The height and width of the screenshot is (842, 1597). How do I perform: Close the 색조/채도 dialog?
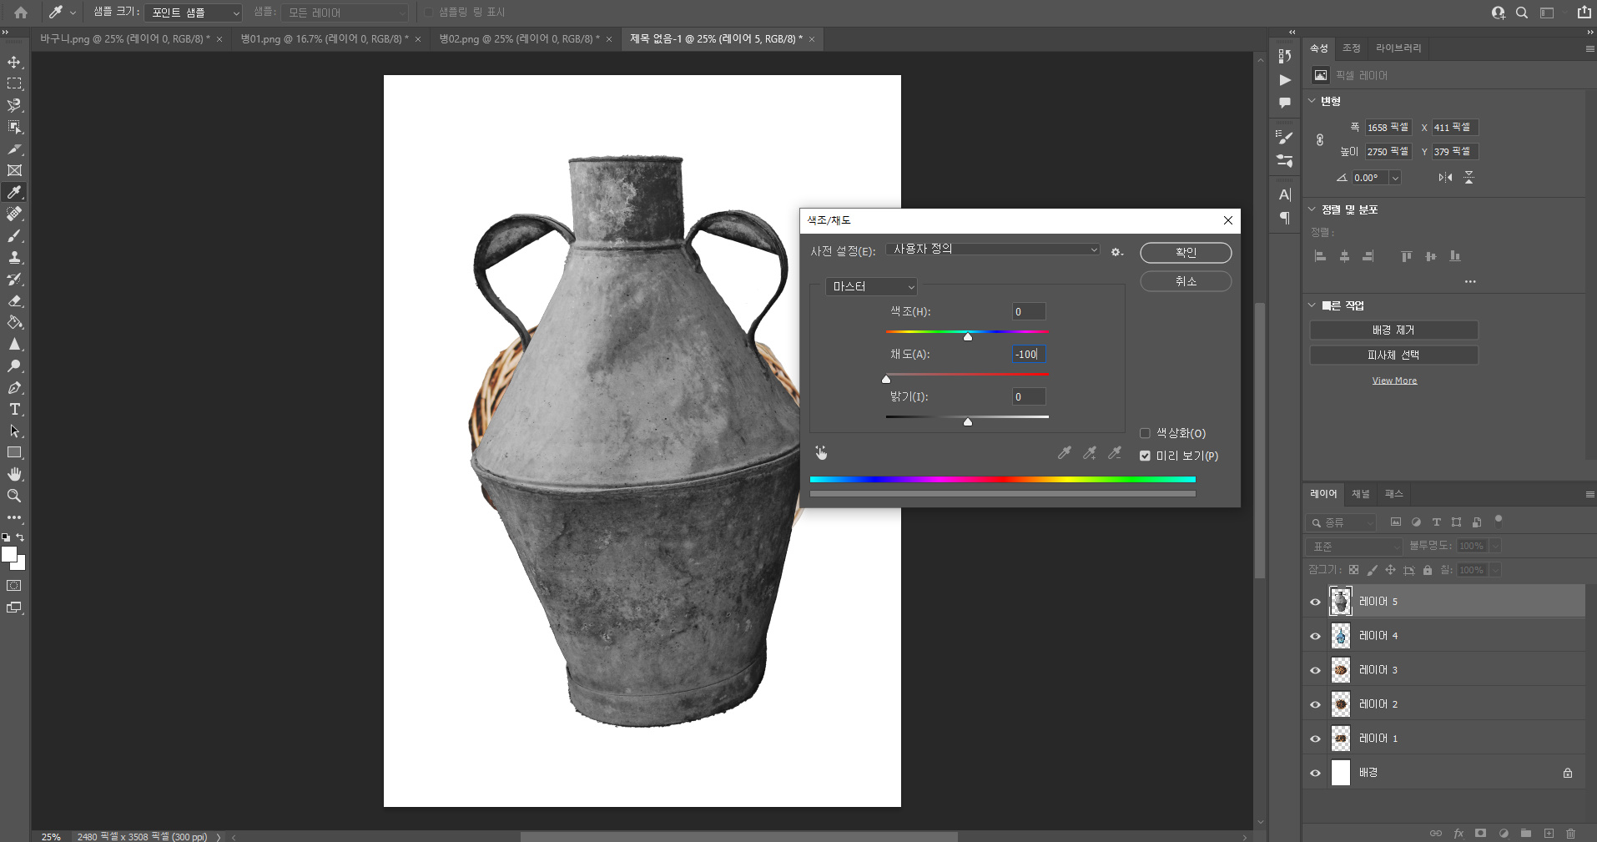tap(1228, 220)
